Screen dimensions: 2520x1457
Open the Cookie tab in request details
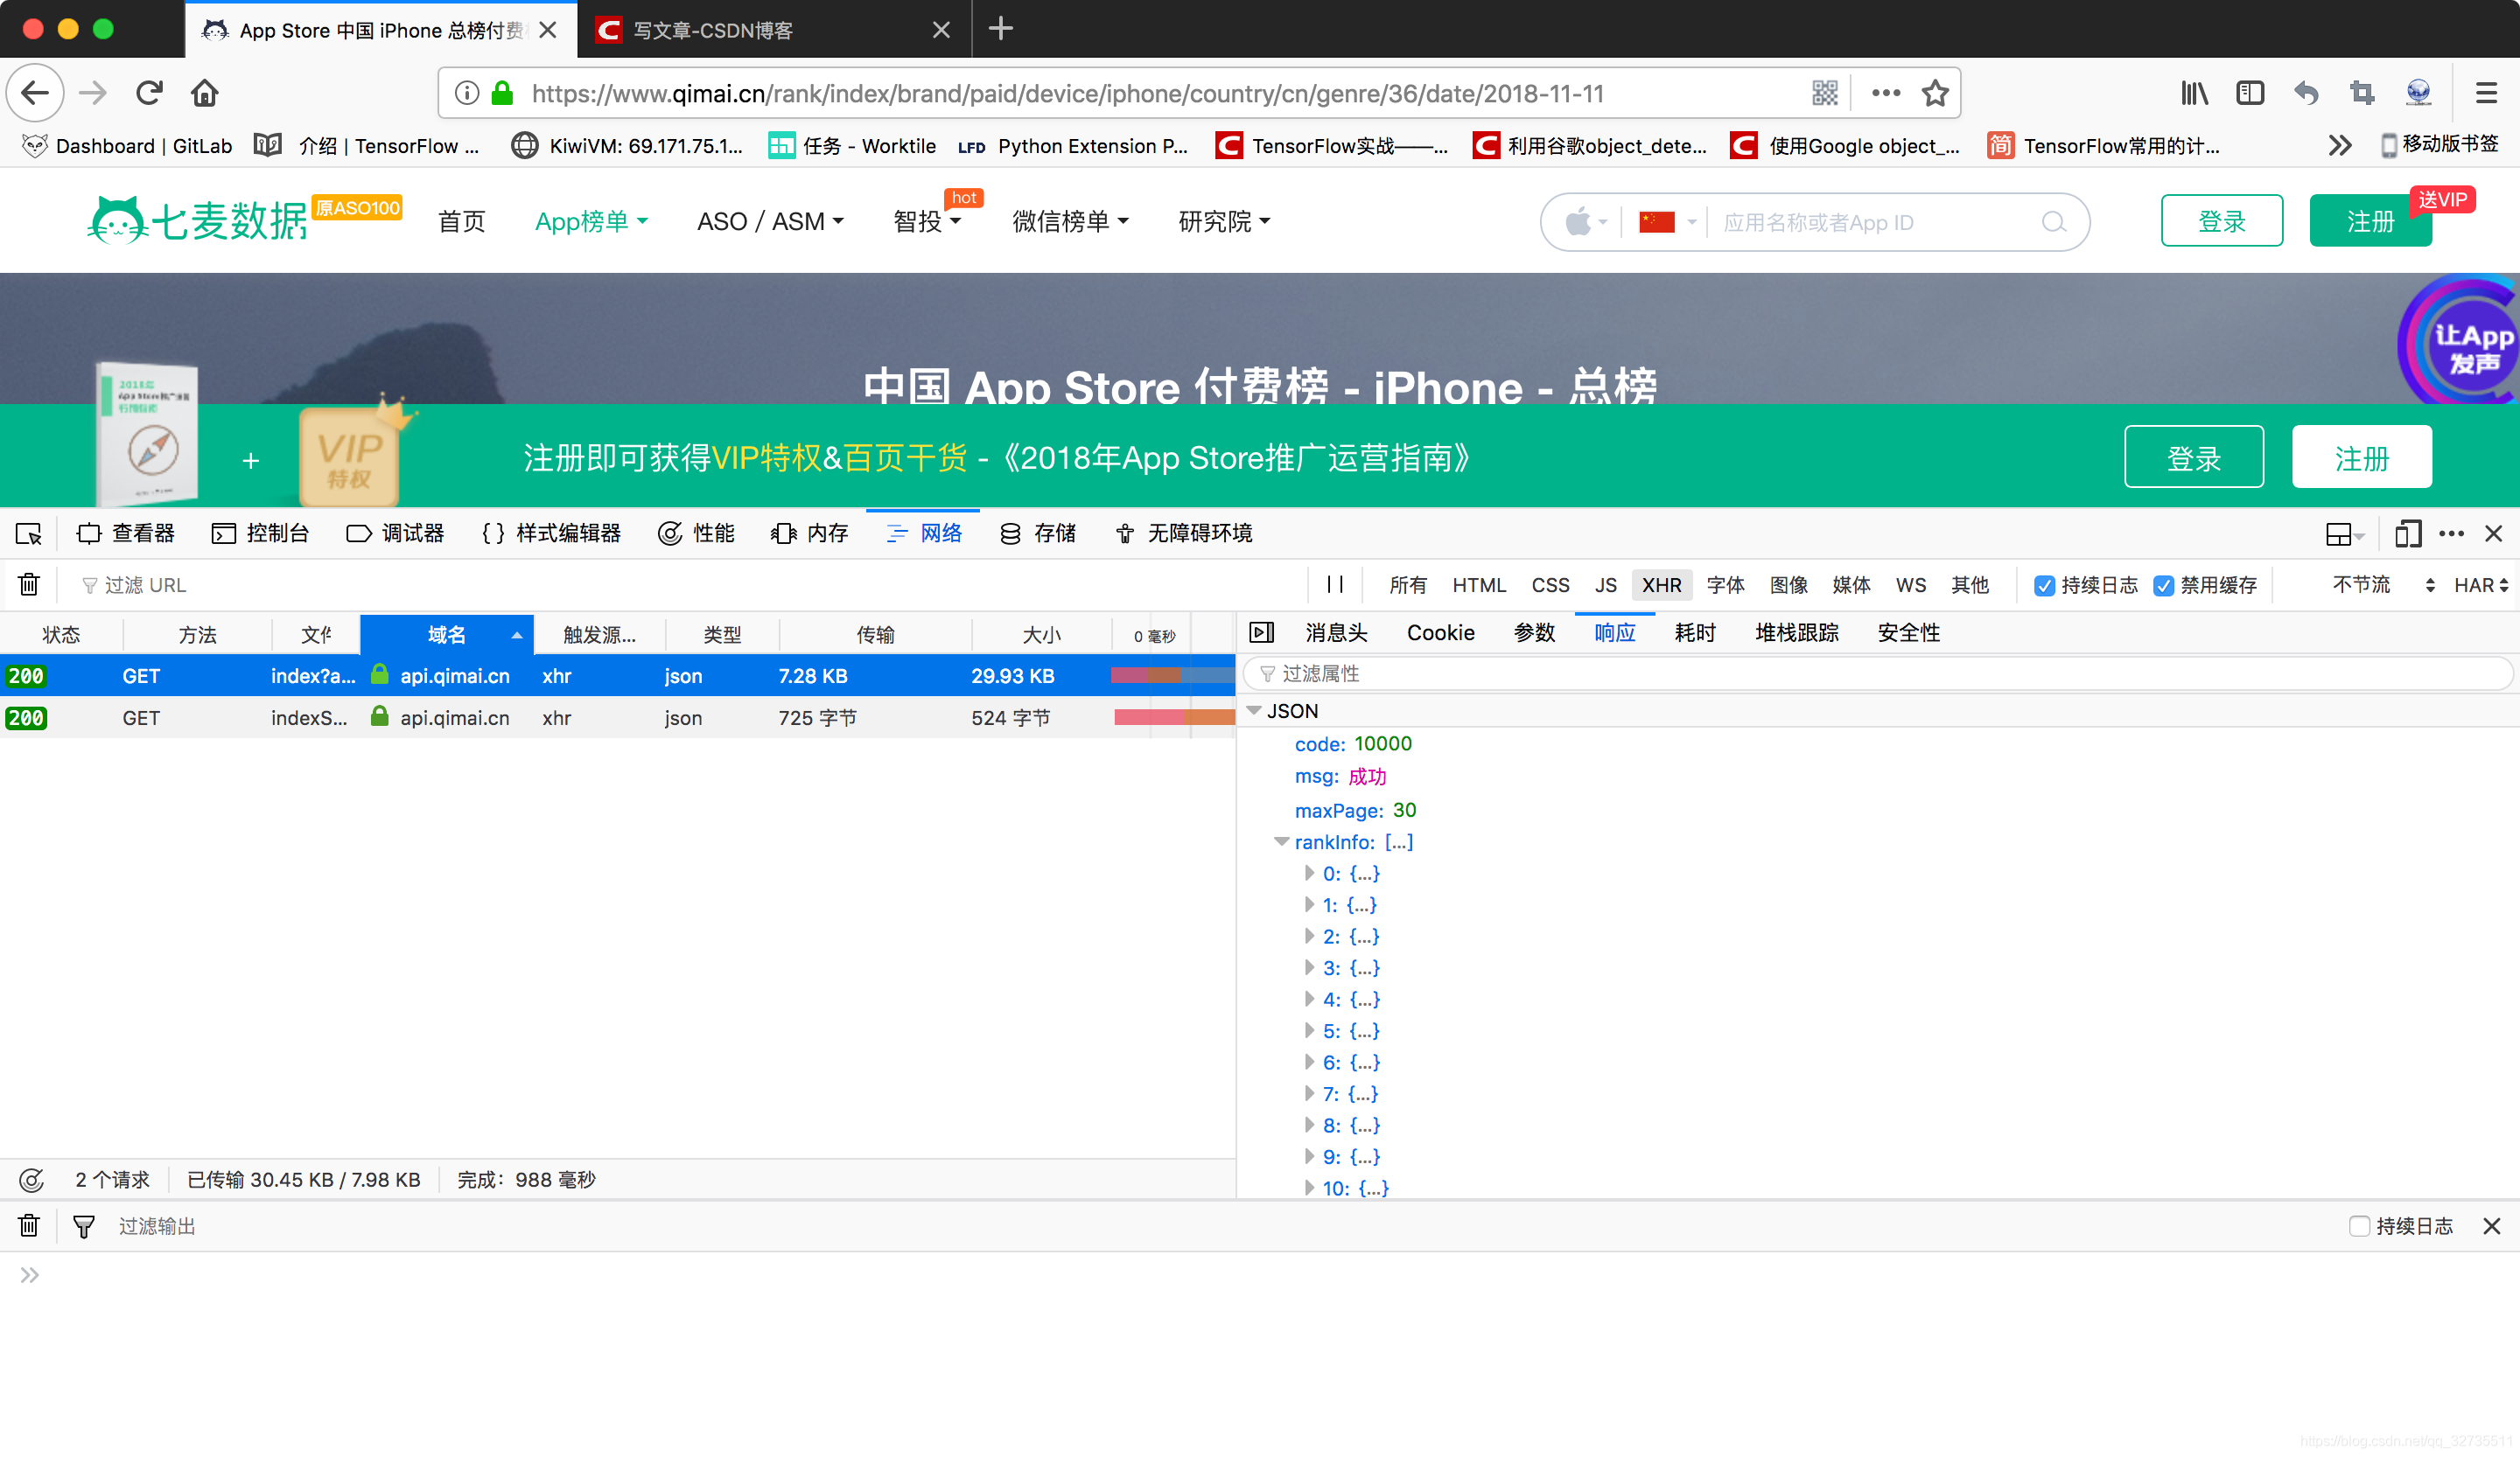coord(1440,632)
